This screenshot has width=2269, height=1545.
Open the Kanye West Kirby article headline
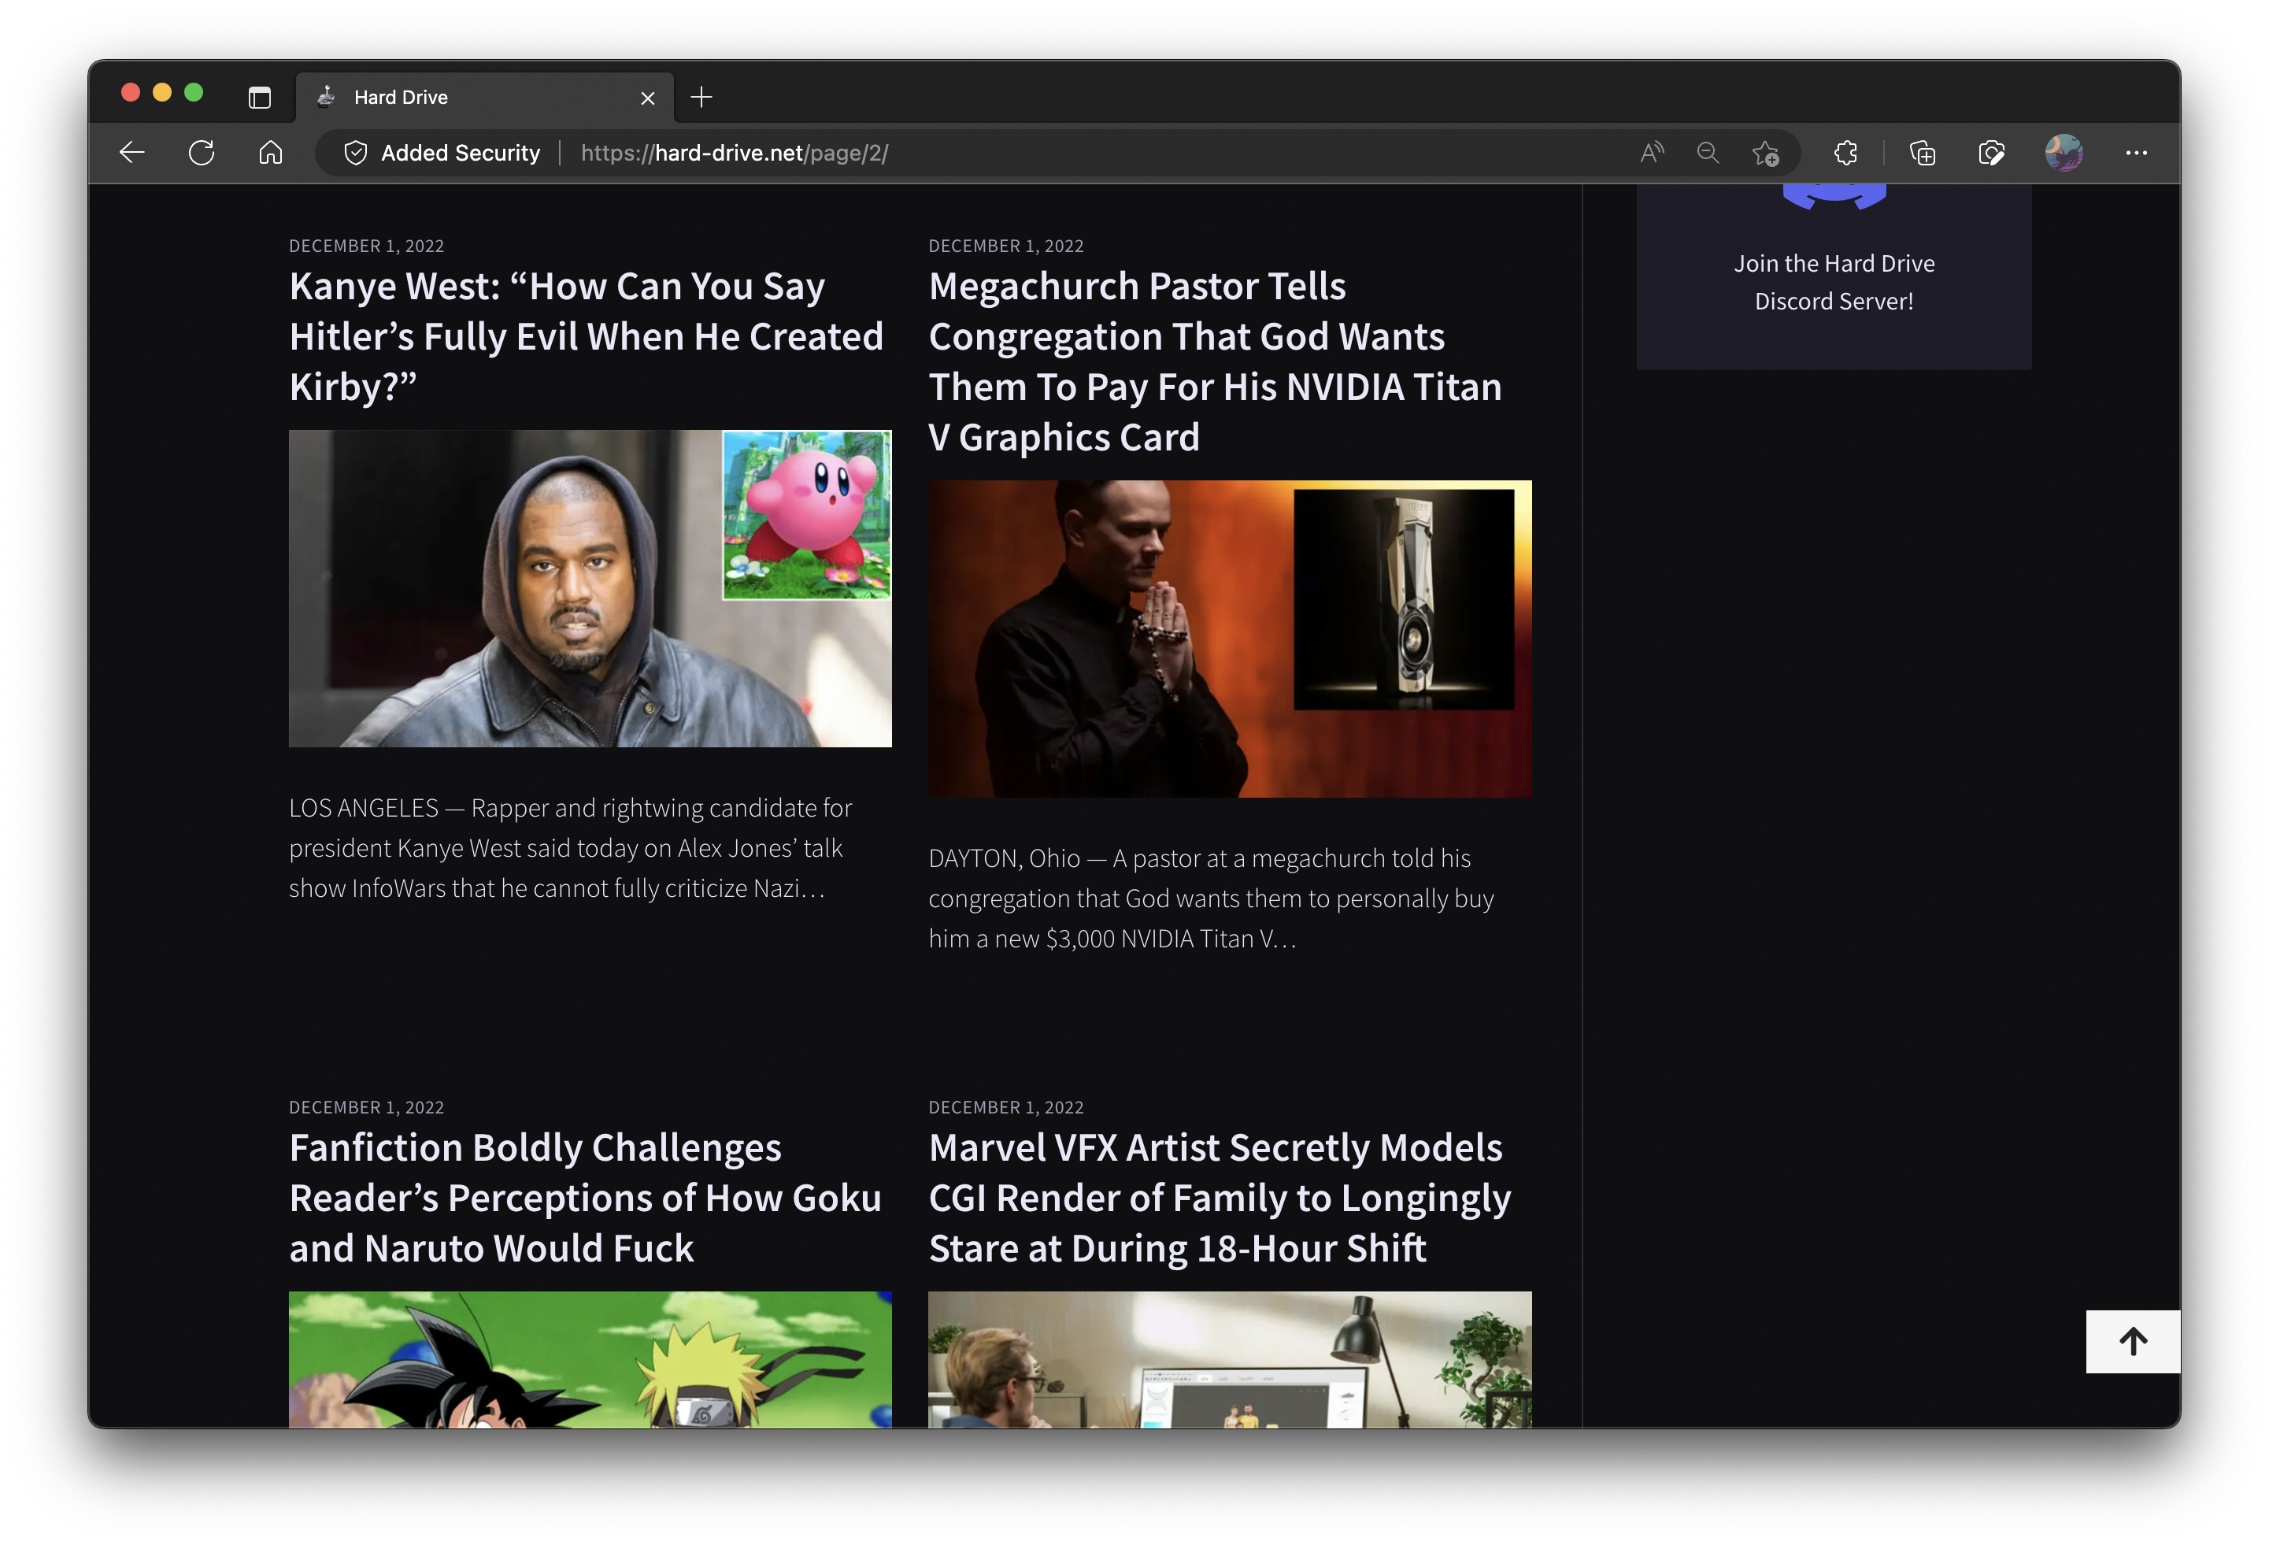[586, 336]
